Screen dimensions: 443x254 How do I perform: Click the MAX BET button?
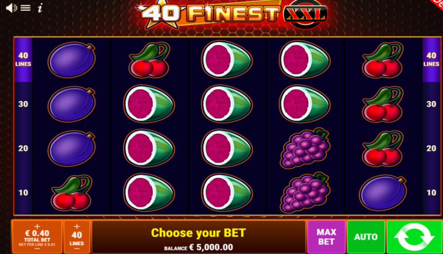326,237
